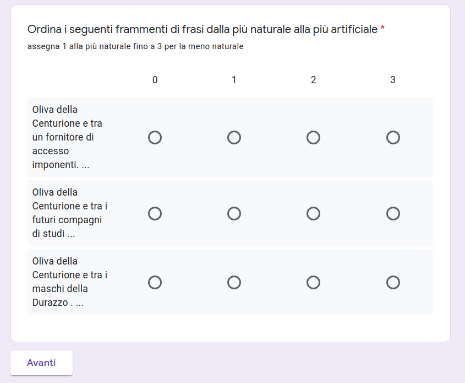Click the column header labeled 0

155,80
